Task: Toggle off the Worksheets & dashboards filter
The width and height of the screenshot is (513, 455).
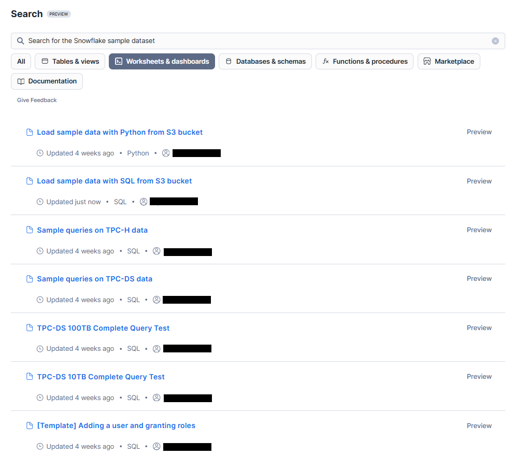Action: [x=162, y=61]
